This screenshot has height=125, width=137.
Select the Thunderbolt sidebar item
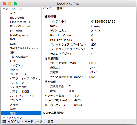point(19,57)
